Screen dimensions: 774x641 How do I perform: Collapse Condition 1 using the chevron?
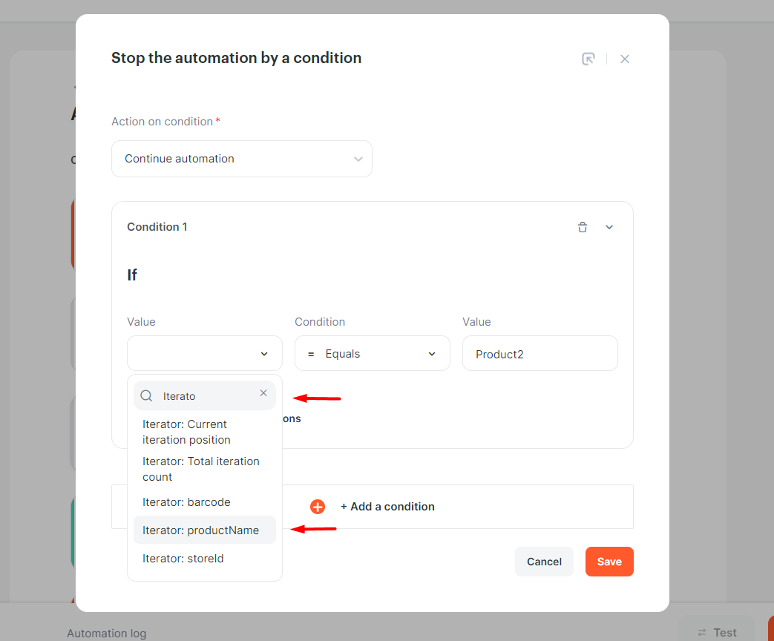609,227
